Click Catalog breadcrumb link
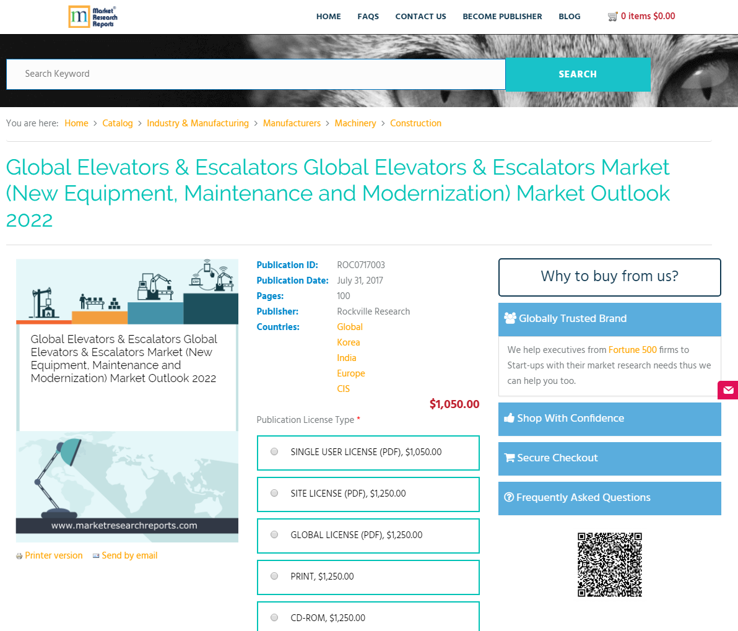Screen dimensions: 738x631 118,123
